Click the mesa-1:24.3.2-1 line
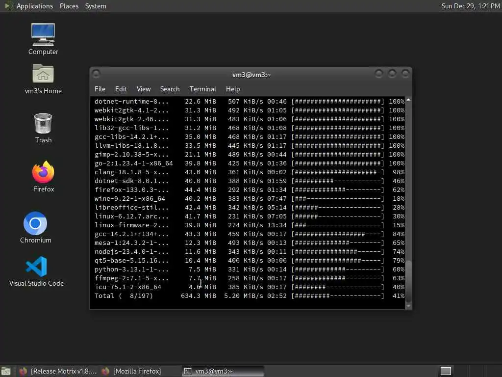This screenshot has width=502, height=377. 250,243
